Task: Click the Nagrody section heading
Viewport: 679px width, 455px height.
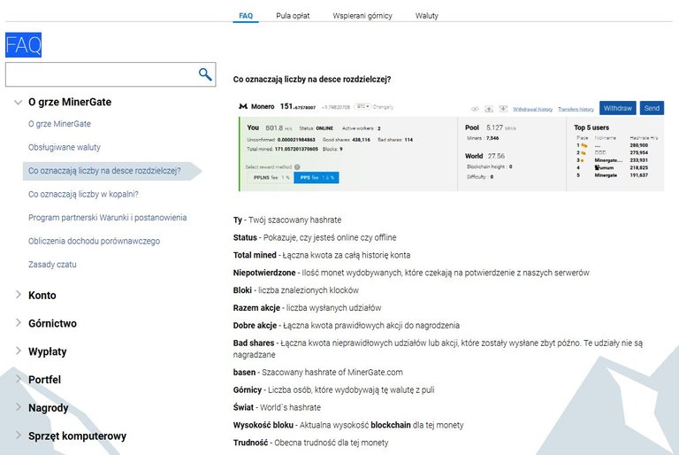Action: pyautogui.click(x=48, y=408)
